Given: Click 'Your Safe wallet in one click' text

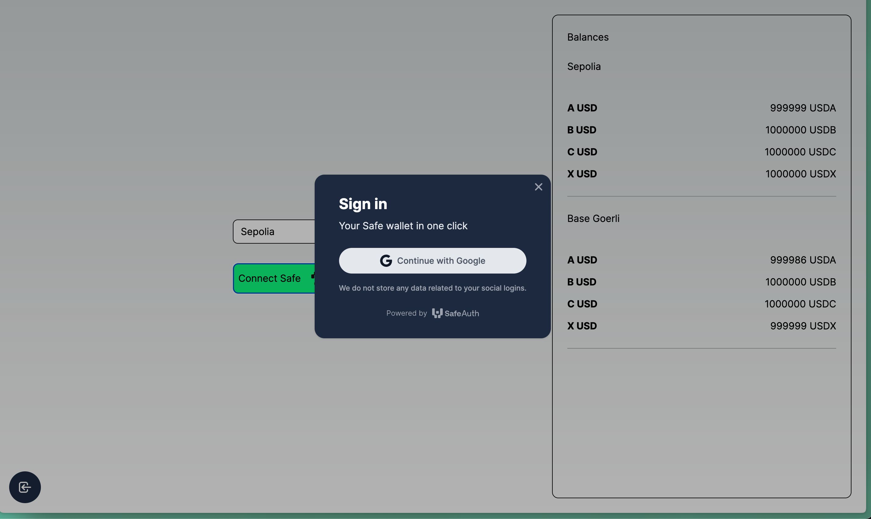Looking at the screenshot, I should [x=403, y=226].
